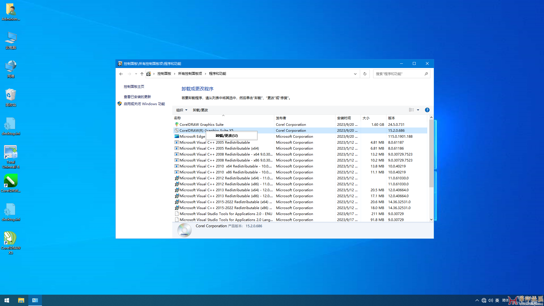The height and width of the screenshot is (306, 544).
Task: Expand address bar history dropdown
Action: click(355, 74)
